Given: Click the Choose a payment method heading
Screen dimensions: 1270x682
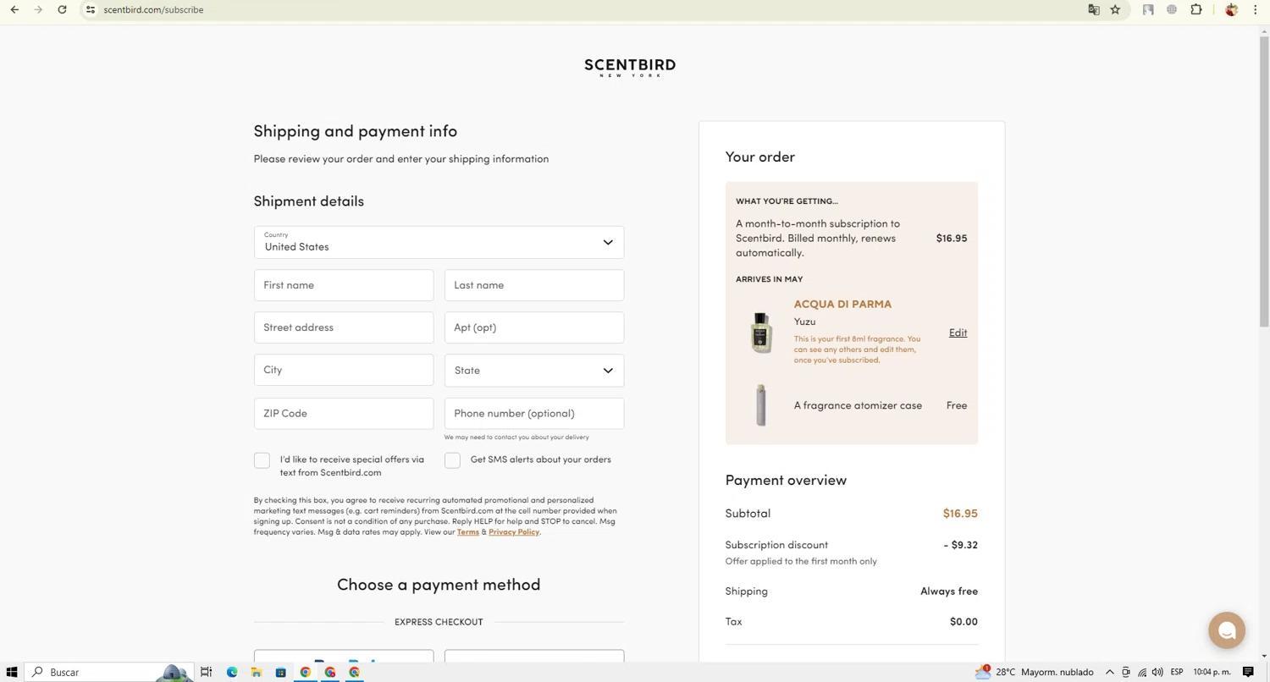Looking at the screenshot, I should tap(439, 585).
